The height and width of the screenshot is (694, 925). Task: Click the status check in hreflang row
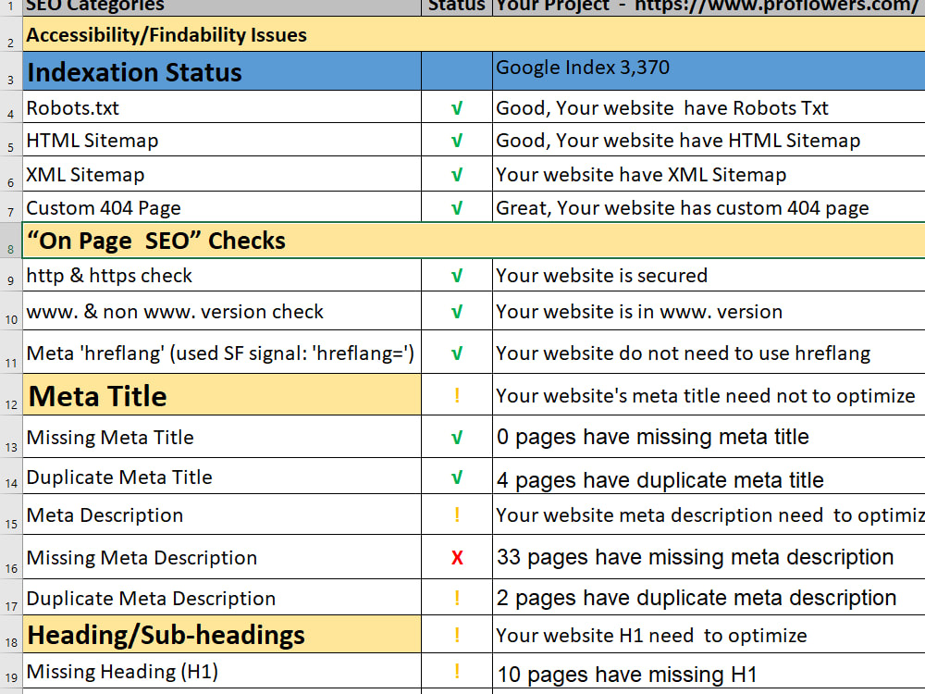coord(457,354)
